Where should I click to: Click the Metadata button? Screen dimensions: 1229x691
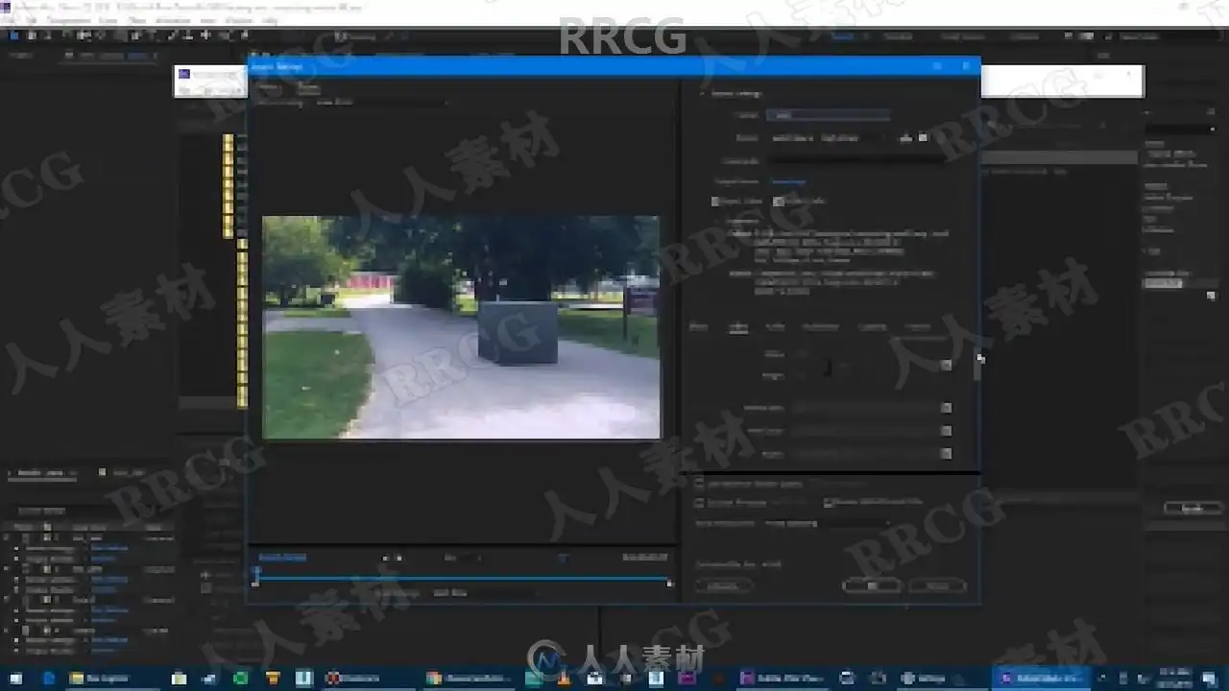click(x=723, y=585)
